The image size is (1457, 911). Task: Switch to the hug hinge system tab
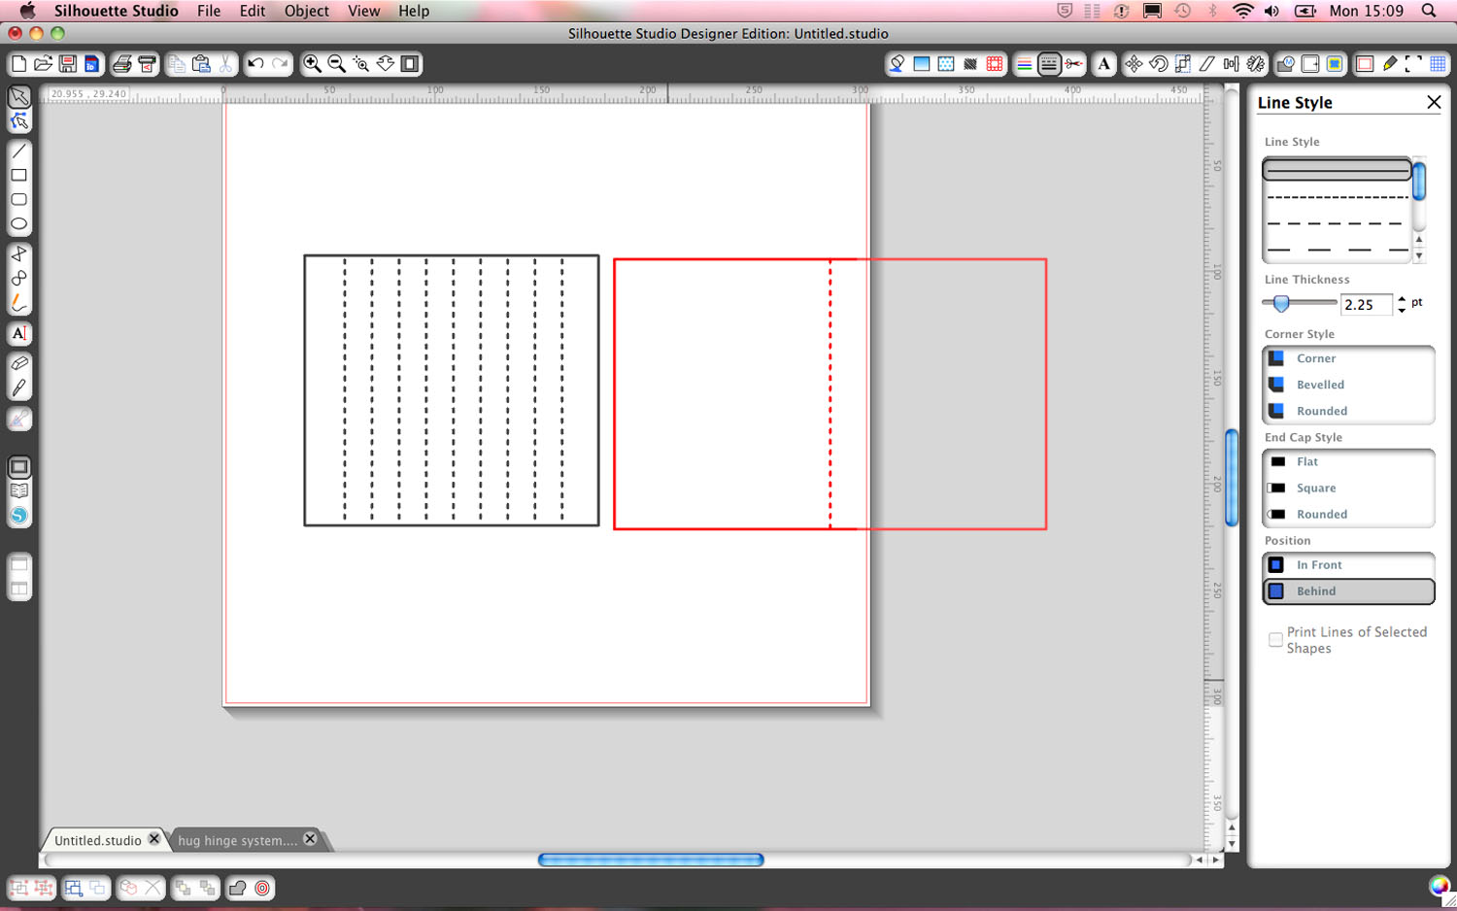pos(237,840)
